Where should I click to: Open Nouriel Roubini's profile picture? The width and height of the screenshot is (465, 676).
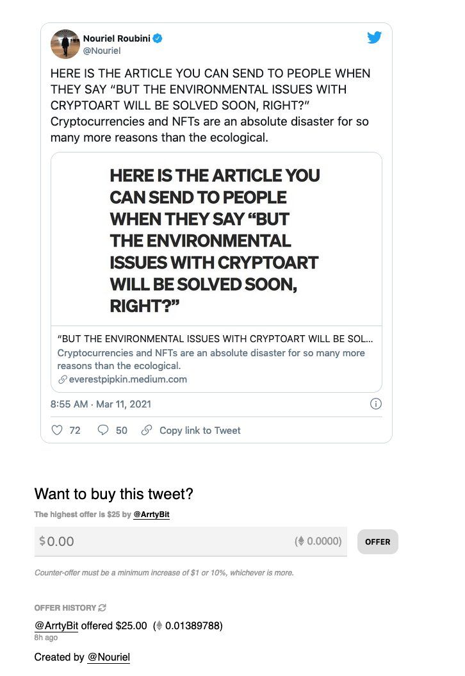pyautogui.click(x=65, y=44)
